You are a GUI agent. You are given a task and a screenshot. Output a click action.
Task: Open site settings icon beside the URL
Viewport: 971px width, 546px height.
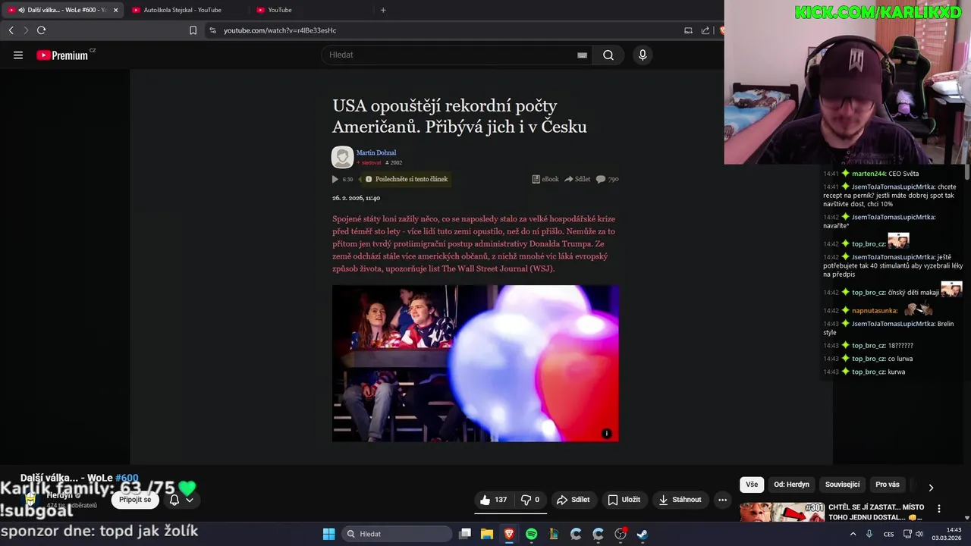point(212,30)
